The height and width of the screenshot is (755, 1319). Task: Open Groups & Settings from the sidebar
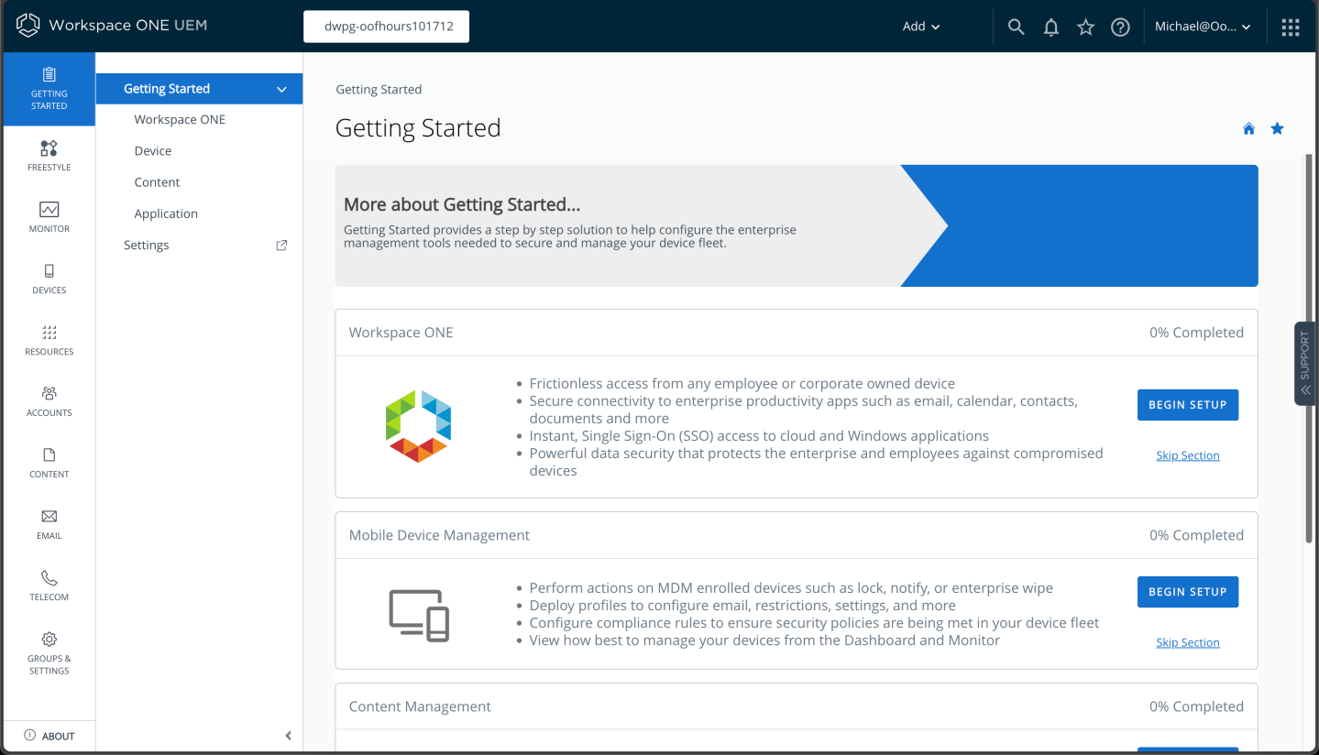tap(49, 652)
